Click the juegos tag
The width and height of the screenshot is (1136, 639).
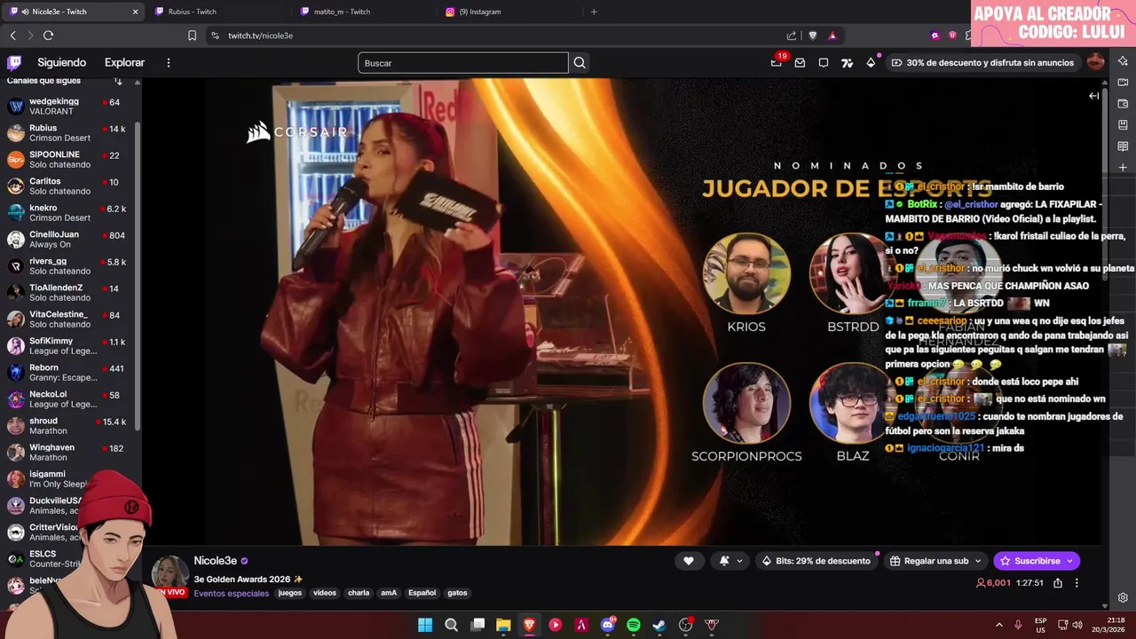point(290,593)
